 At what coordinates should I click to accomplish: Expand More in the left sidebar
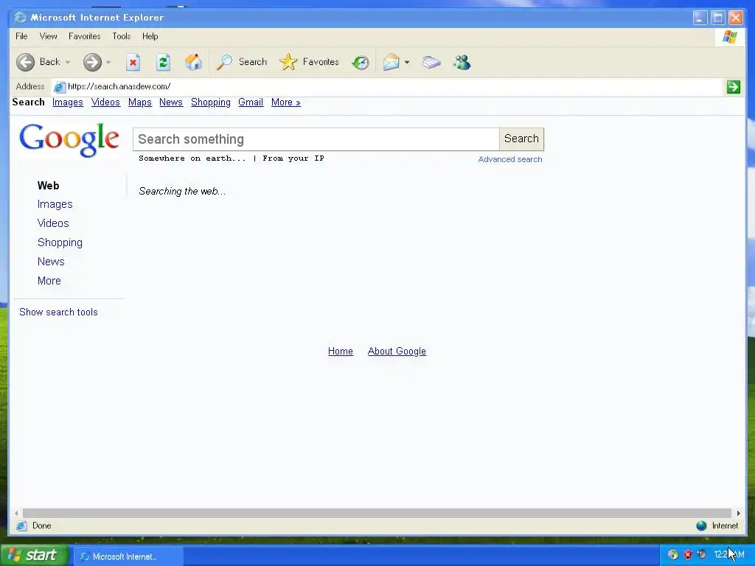point(49,281)
